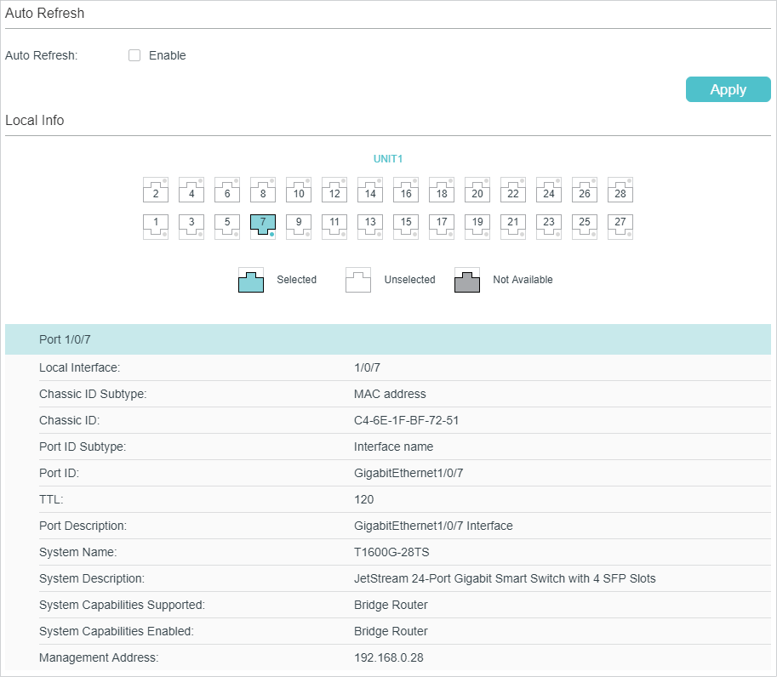The image size is (777, 677).
Task: Enable the Auto Refresh checkbox
Action: (x=134, y=56)
